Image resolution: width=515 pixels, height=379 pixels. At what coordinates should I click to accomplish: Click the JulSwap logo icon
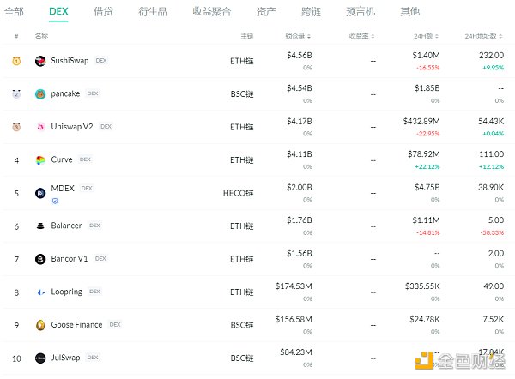pyautogui.click(x=40, y=358)
